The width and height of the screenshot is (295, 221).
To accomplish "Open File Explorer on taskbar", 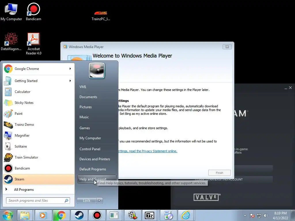I will [x=25, y=215].
